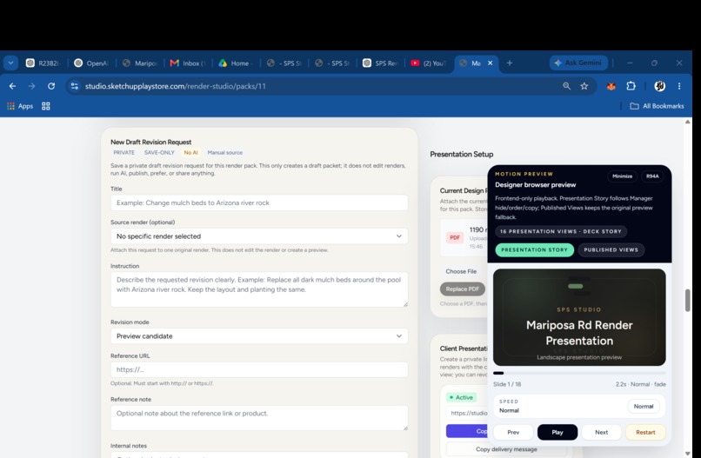The width and height of the screenshot is (701, 458).
Task: Minimize the Motion Preview panel
Action: (x=622, y=176)
